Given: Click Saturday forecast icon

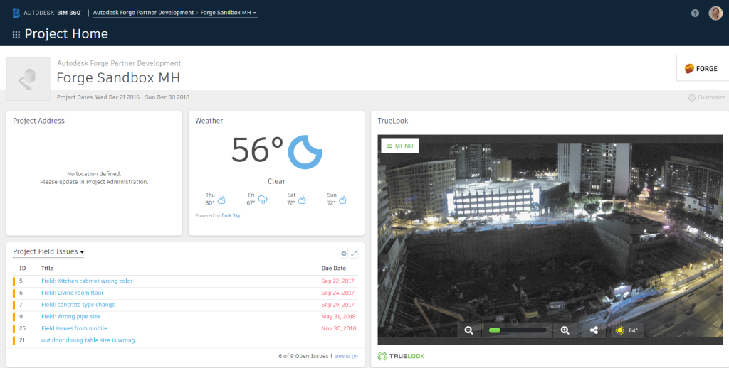Looking at the screenshot, I should [x=303, y=200].
